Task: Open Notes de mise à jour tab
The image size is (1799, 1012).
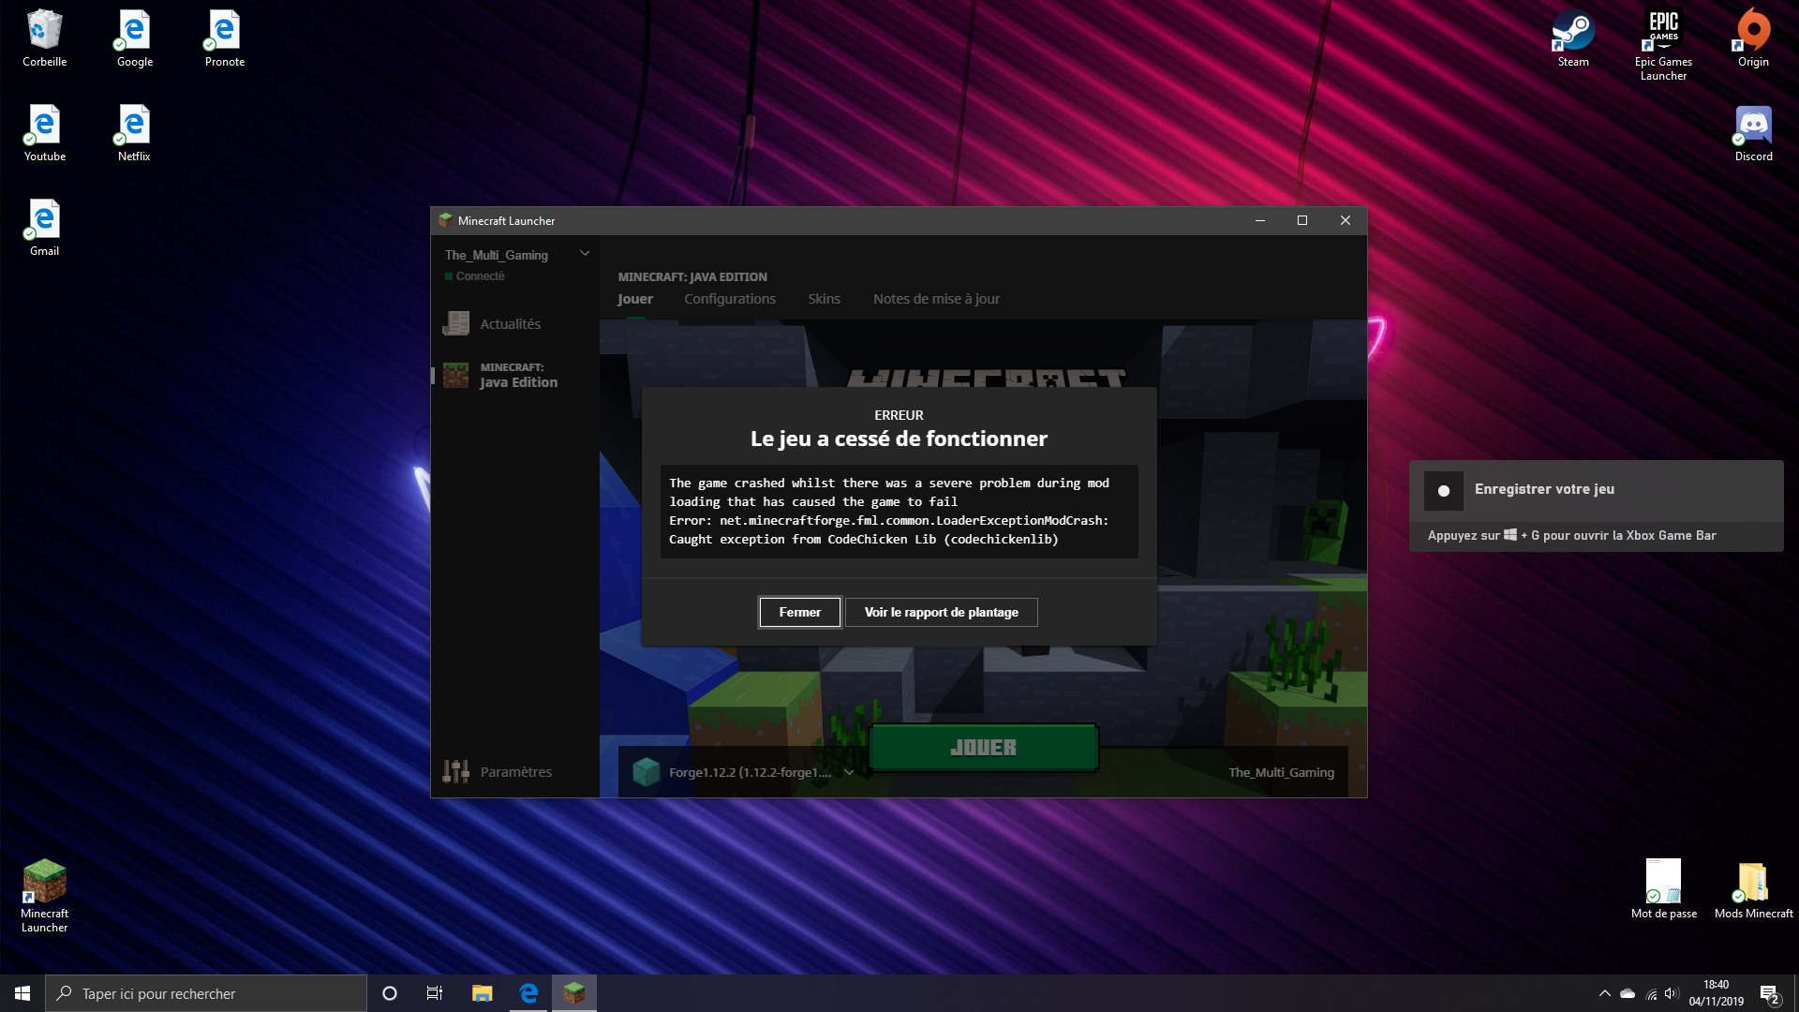Action: pyautogui.click(x=936, y=299)
